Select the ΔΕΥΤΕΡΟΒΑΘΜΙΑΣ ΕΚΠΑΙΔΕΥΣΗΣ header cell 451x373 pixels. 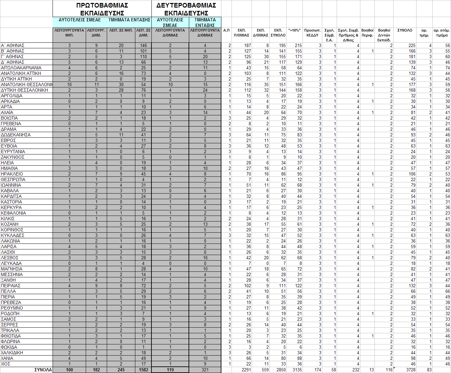186,9
